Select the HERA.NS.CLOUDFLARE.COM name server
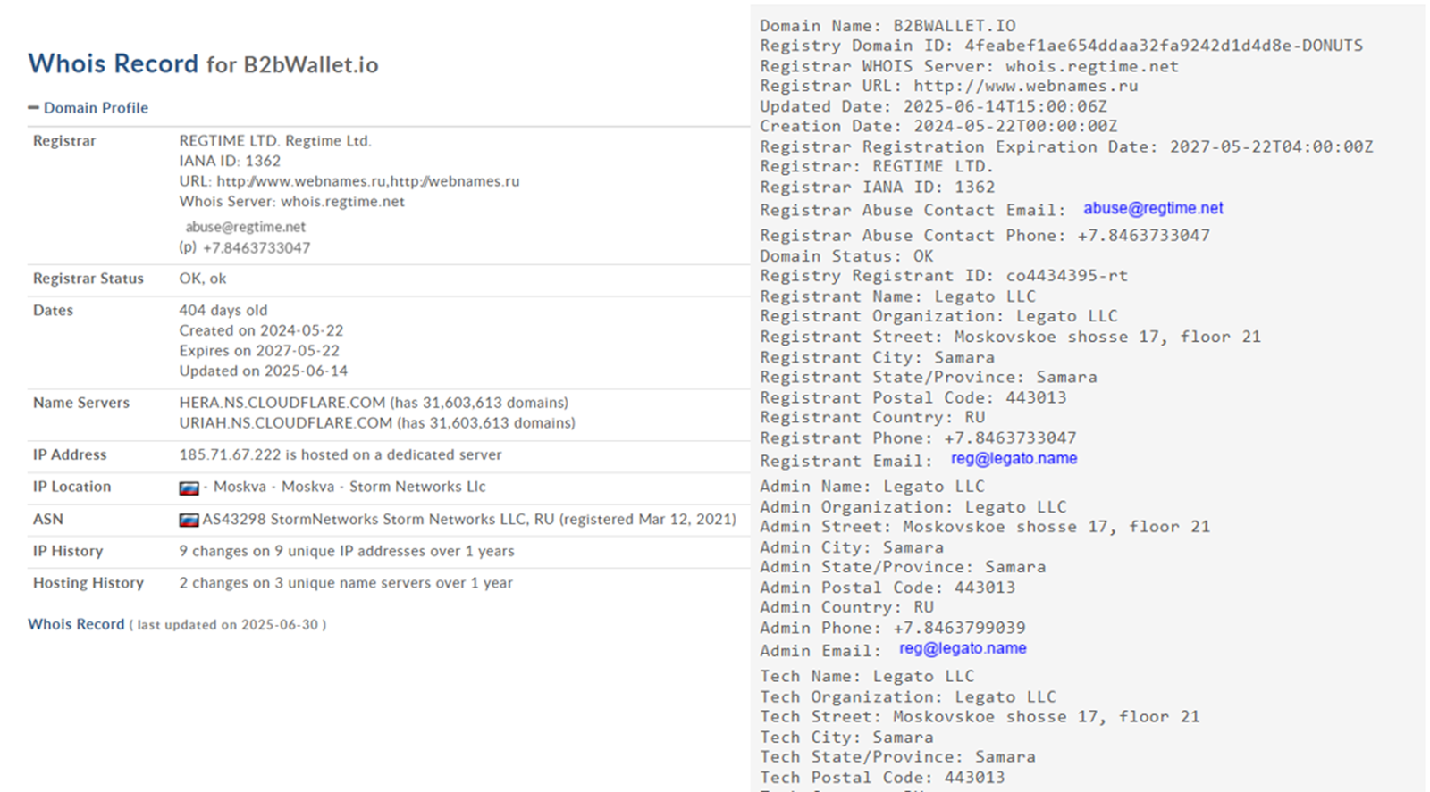1430x792 pixels. pyautogui.click(x=282, y=403)
